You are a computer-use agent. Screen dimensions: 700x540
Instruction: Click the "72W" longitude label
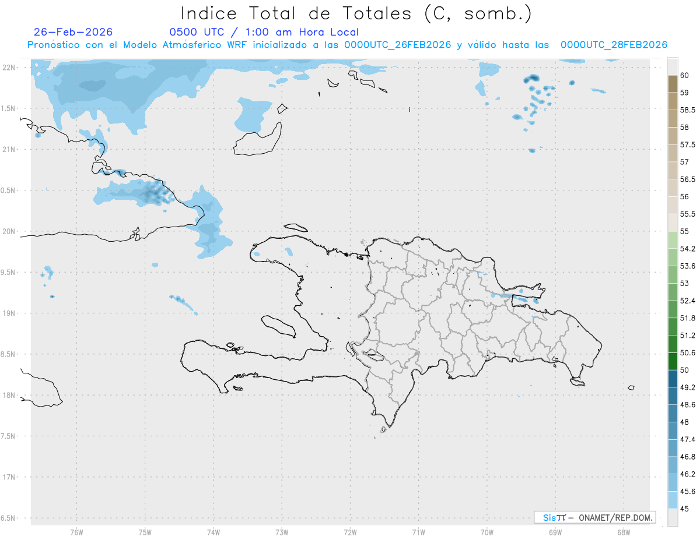coord(350,532)
